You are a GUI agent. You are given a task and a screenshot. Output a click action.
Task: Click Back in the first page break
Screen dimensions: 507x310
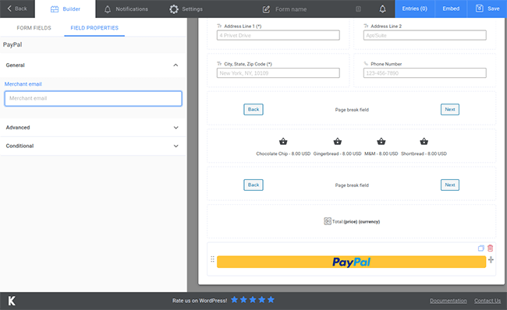pyautogui.click(x=253, y=110)
